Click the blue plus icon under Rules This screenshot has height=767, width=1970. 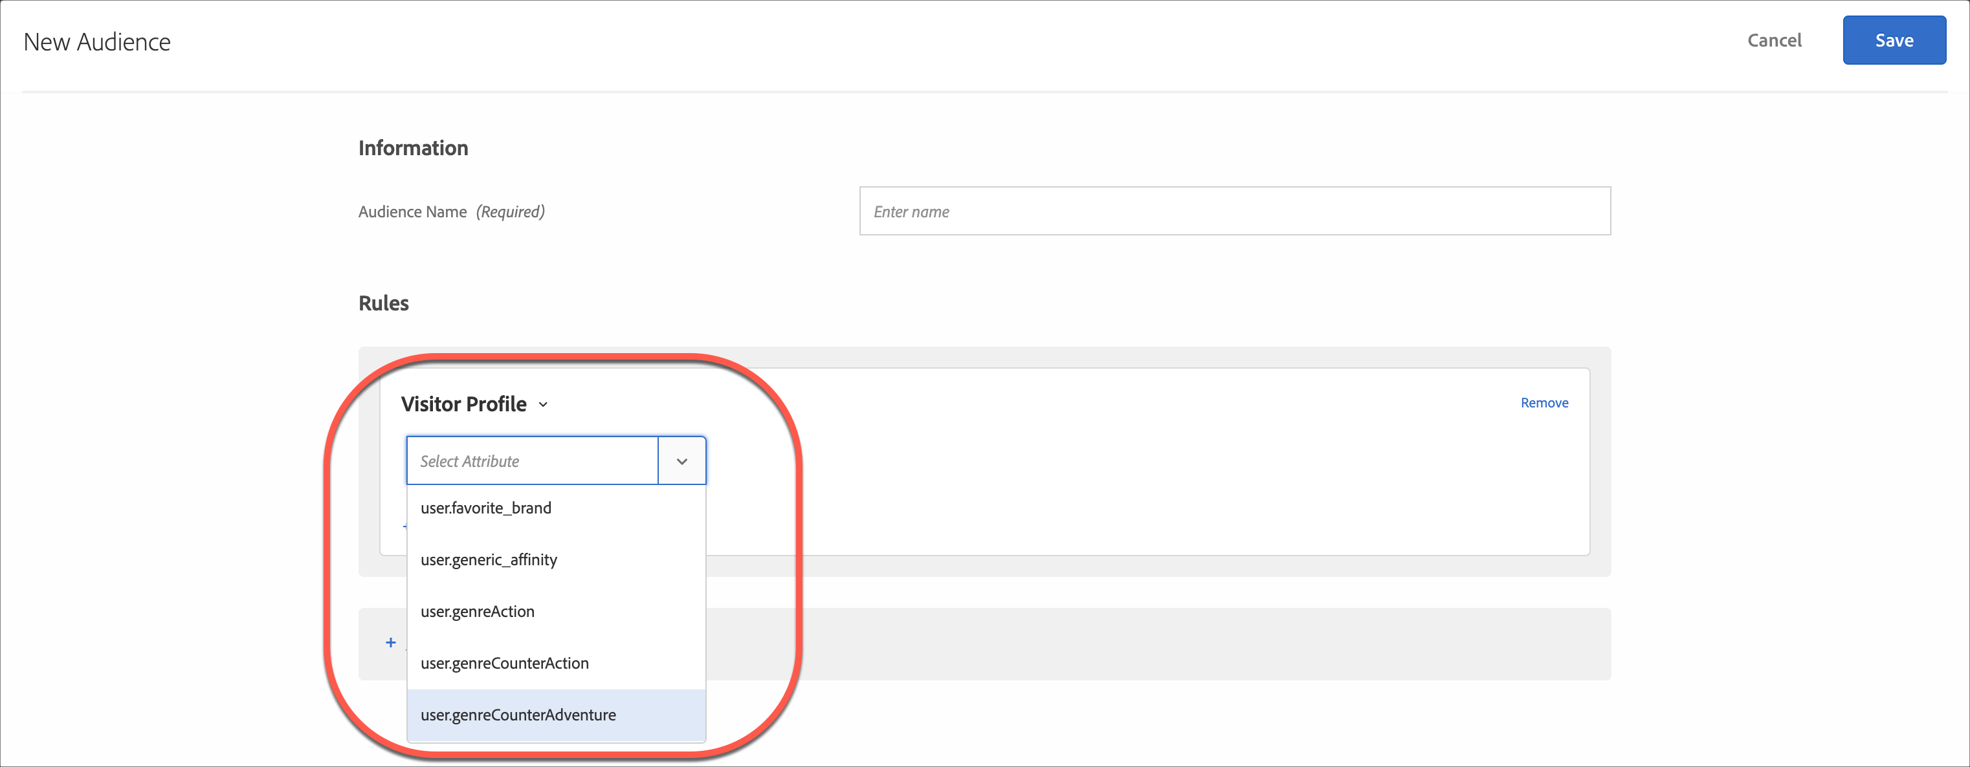point(391,642)
